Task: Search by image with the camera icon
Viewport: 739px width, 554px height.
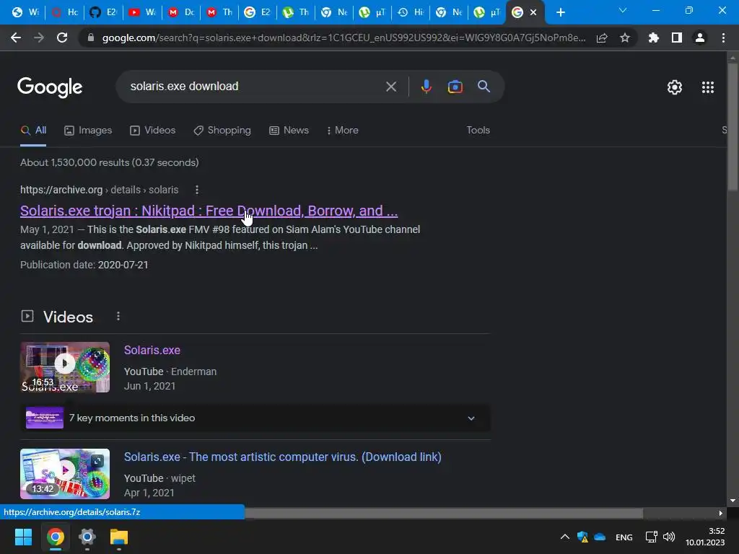Action: tap(455, 87)
